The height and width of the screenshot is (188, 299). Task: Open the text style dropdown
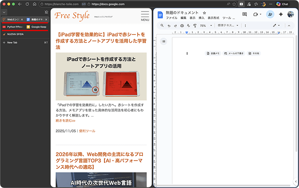coord(228,25)
